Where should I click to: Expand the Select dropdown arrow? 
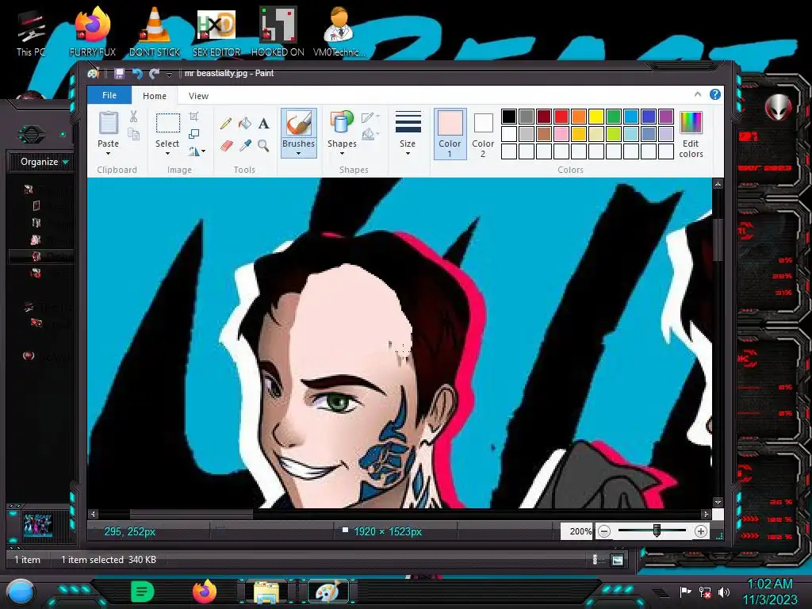[167, 153]
